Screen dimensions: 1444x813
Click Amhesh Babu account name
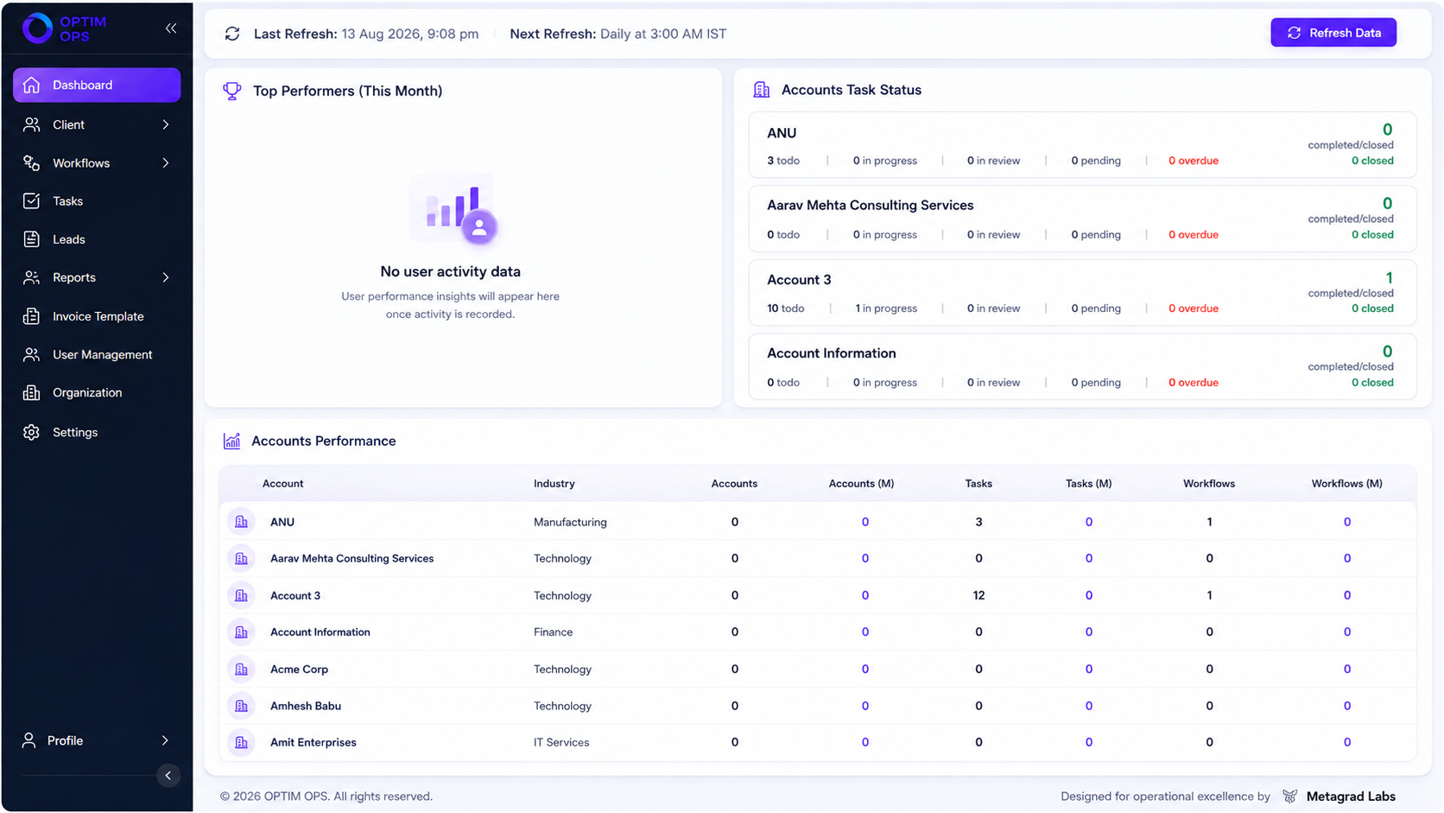305,706
